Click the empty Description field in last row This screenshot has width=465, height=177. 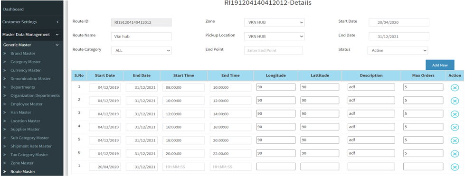(371, 167)
